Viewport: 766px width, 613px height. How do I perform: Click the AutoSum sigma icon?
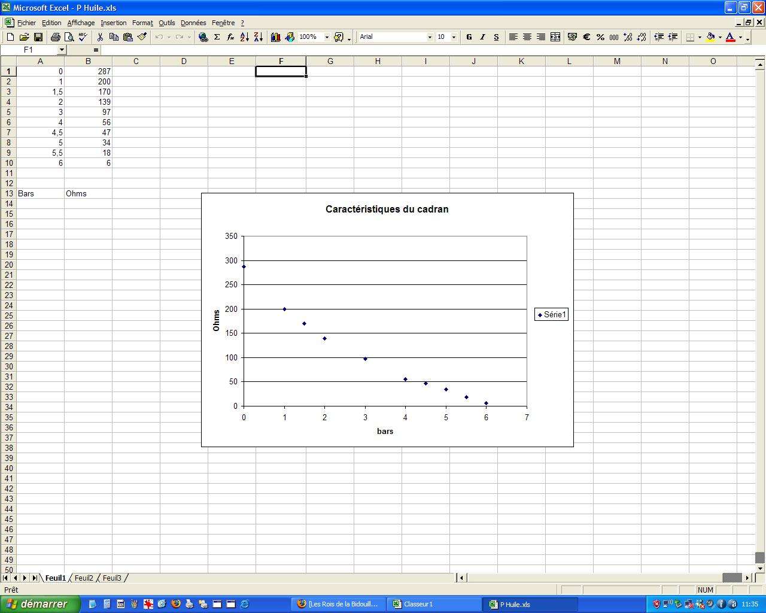[217, 37]
